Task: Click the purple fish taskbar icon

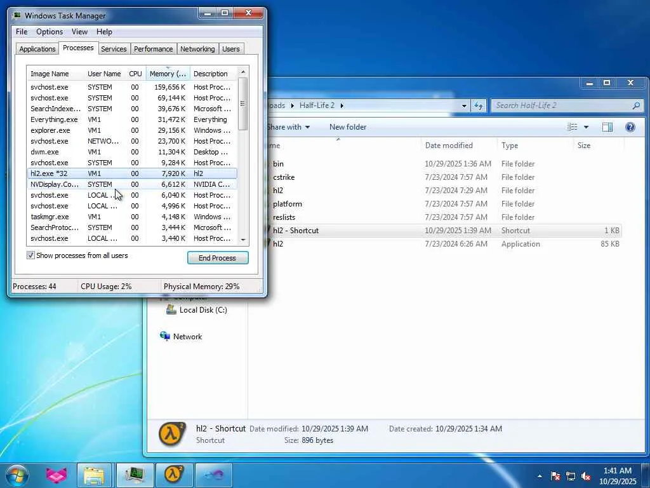Action: 214,475
